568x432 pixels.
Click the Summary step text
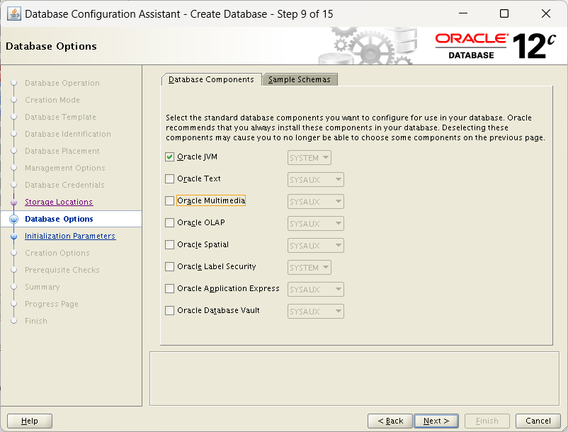pos(42,287)
